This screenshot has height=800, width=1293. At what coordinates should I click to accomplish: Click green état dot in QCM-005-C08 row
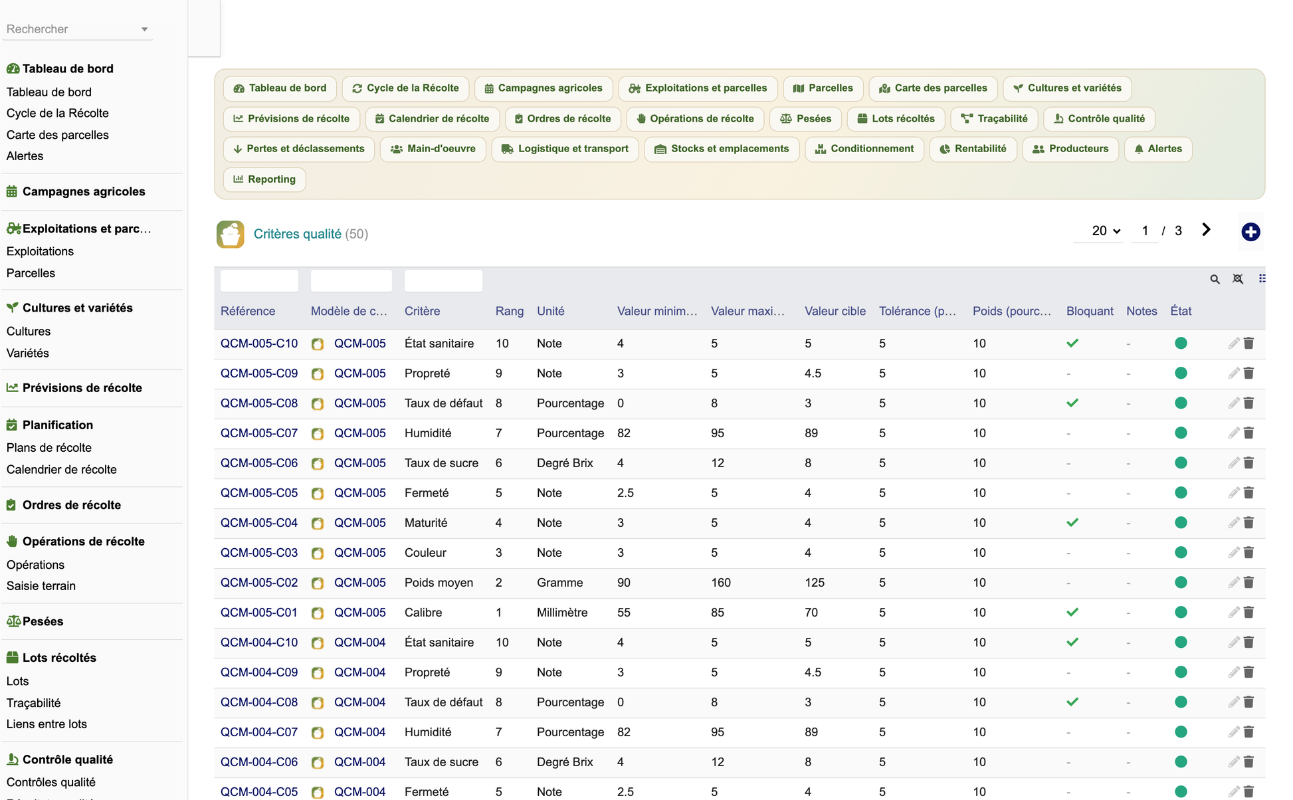click(x=1181, y=403)
